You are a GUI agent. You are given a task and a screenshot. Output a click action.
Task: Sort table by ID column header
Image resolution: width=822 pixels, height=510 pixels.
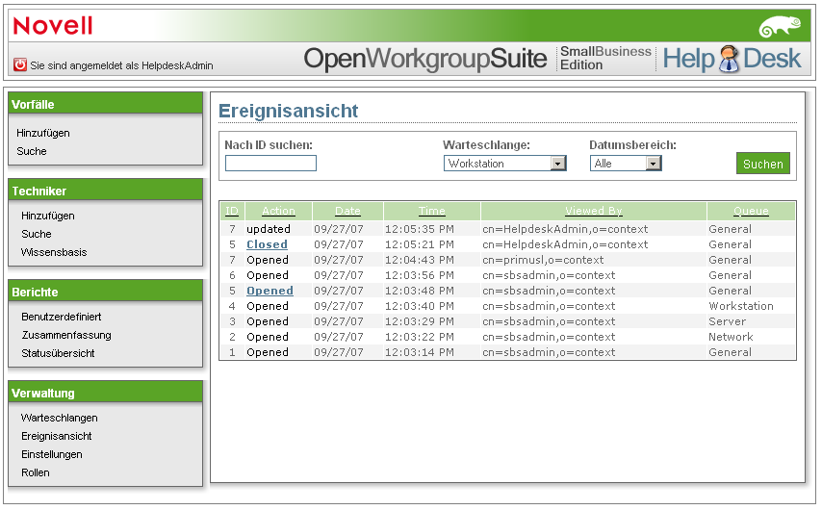point(232,211)
